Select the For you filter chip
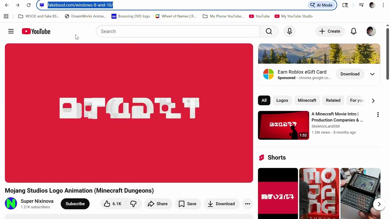390x219 pixels. tap(356, 100)
